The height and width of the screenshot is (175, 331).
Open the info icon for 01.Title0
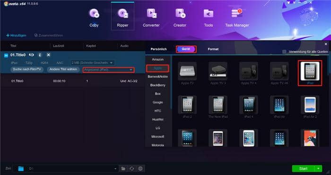tap(40, 55)
